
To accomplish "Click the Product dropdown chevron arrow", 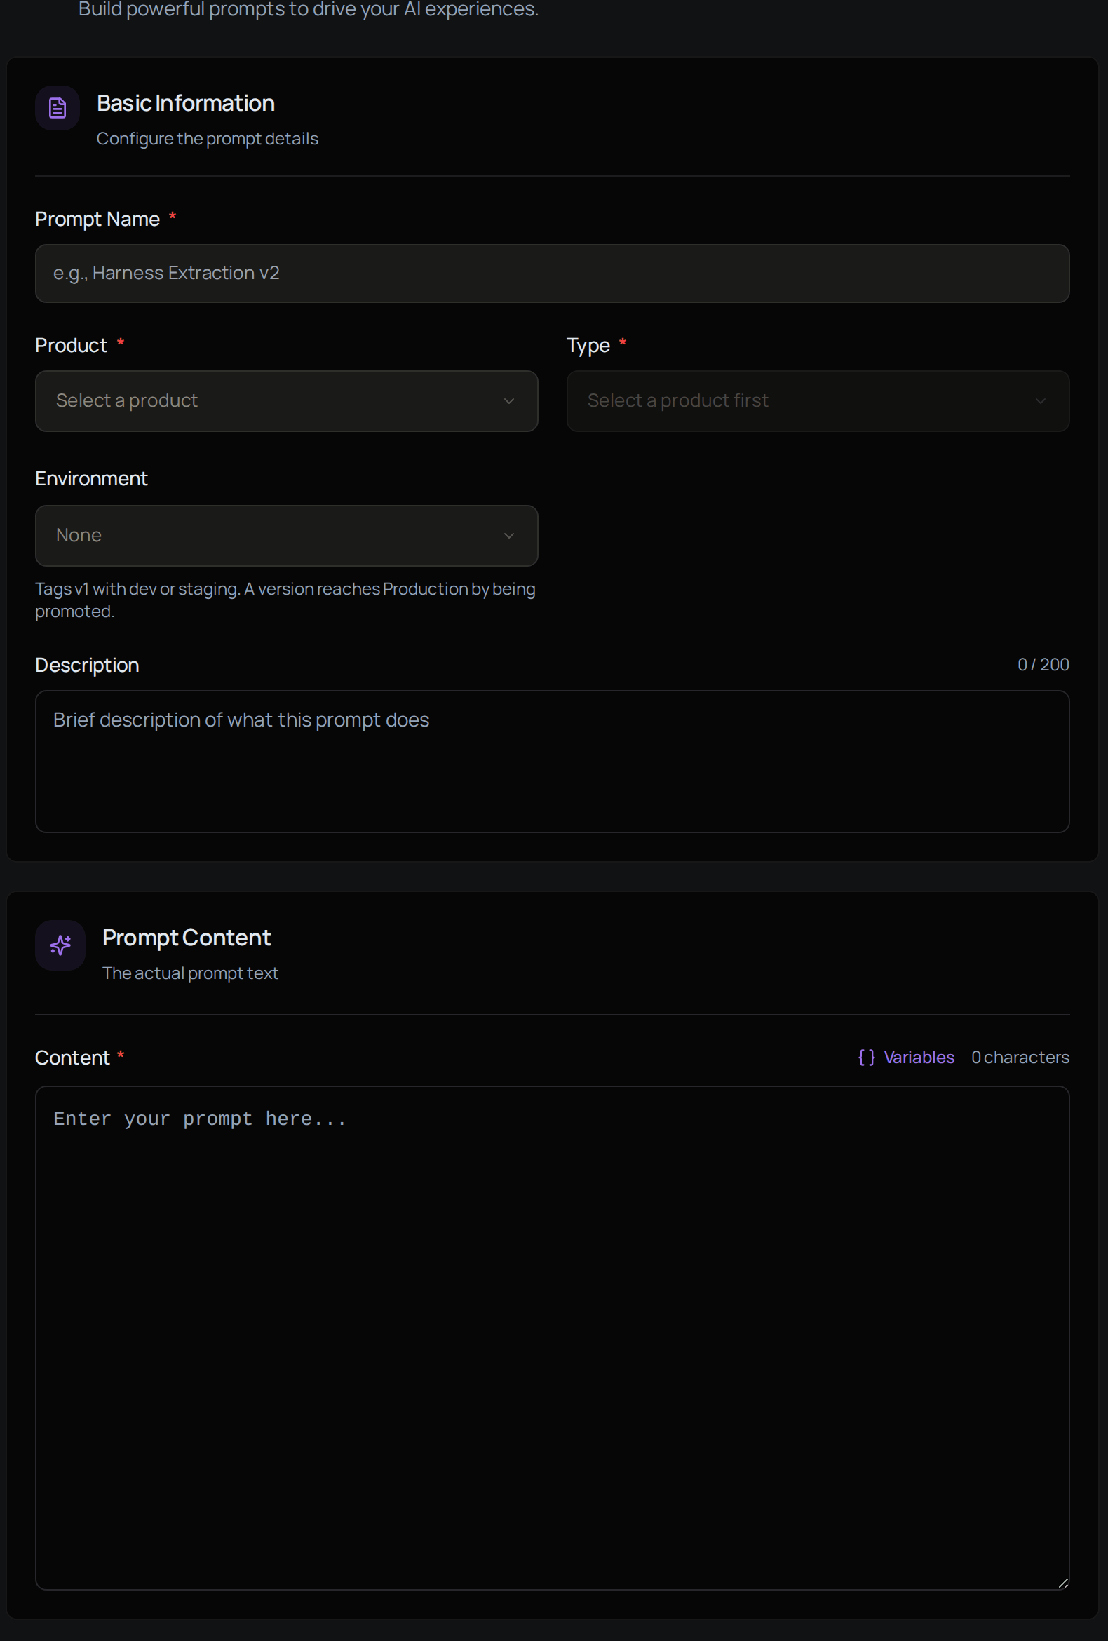I will click(x=508, y=401).
